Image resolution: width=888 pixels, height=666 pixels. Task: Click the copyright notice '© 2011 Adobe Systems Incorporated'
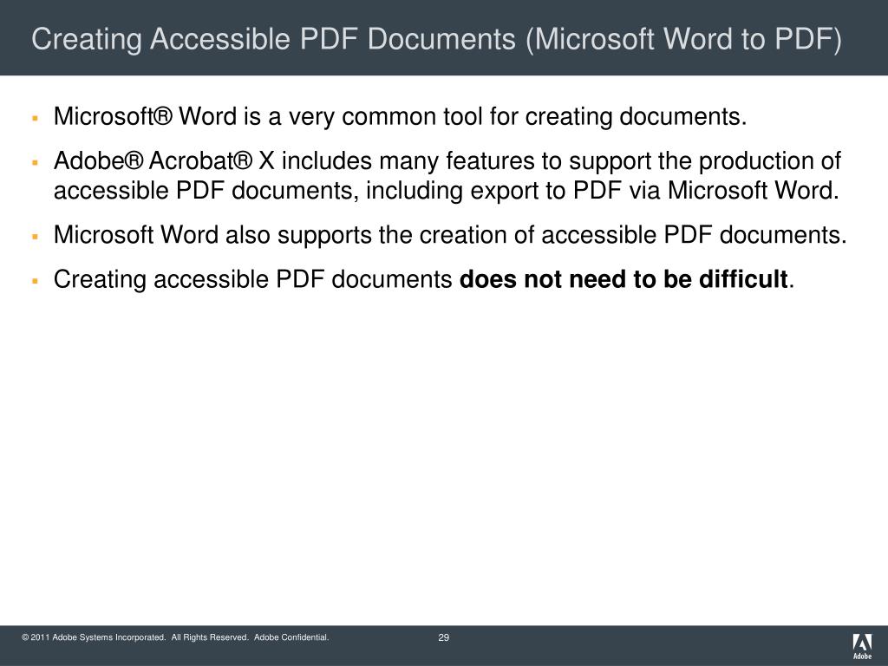click(94, 637)
